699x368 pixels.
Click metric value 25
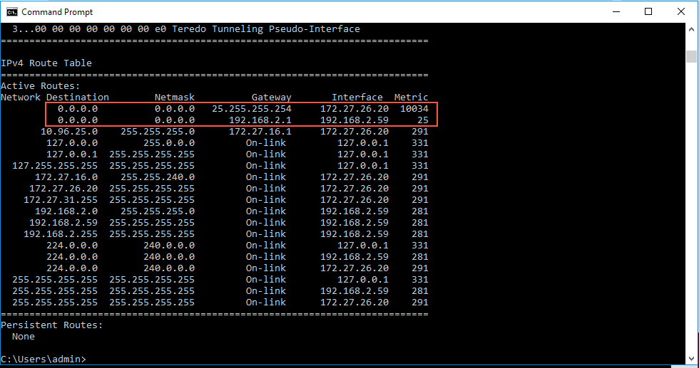pos(422,120)
